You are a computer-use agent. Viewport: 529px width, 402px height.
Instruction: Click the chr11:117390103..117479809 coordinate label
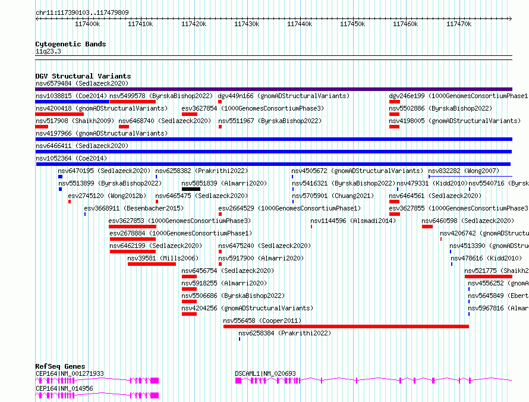82,12
